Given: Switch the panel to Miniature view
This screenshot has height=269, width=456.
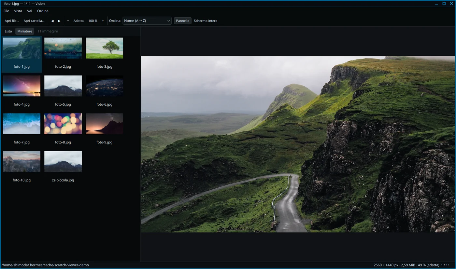Looking at the screenshot, I should tap(25, 31).
